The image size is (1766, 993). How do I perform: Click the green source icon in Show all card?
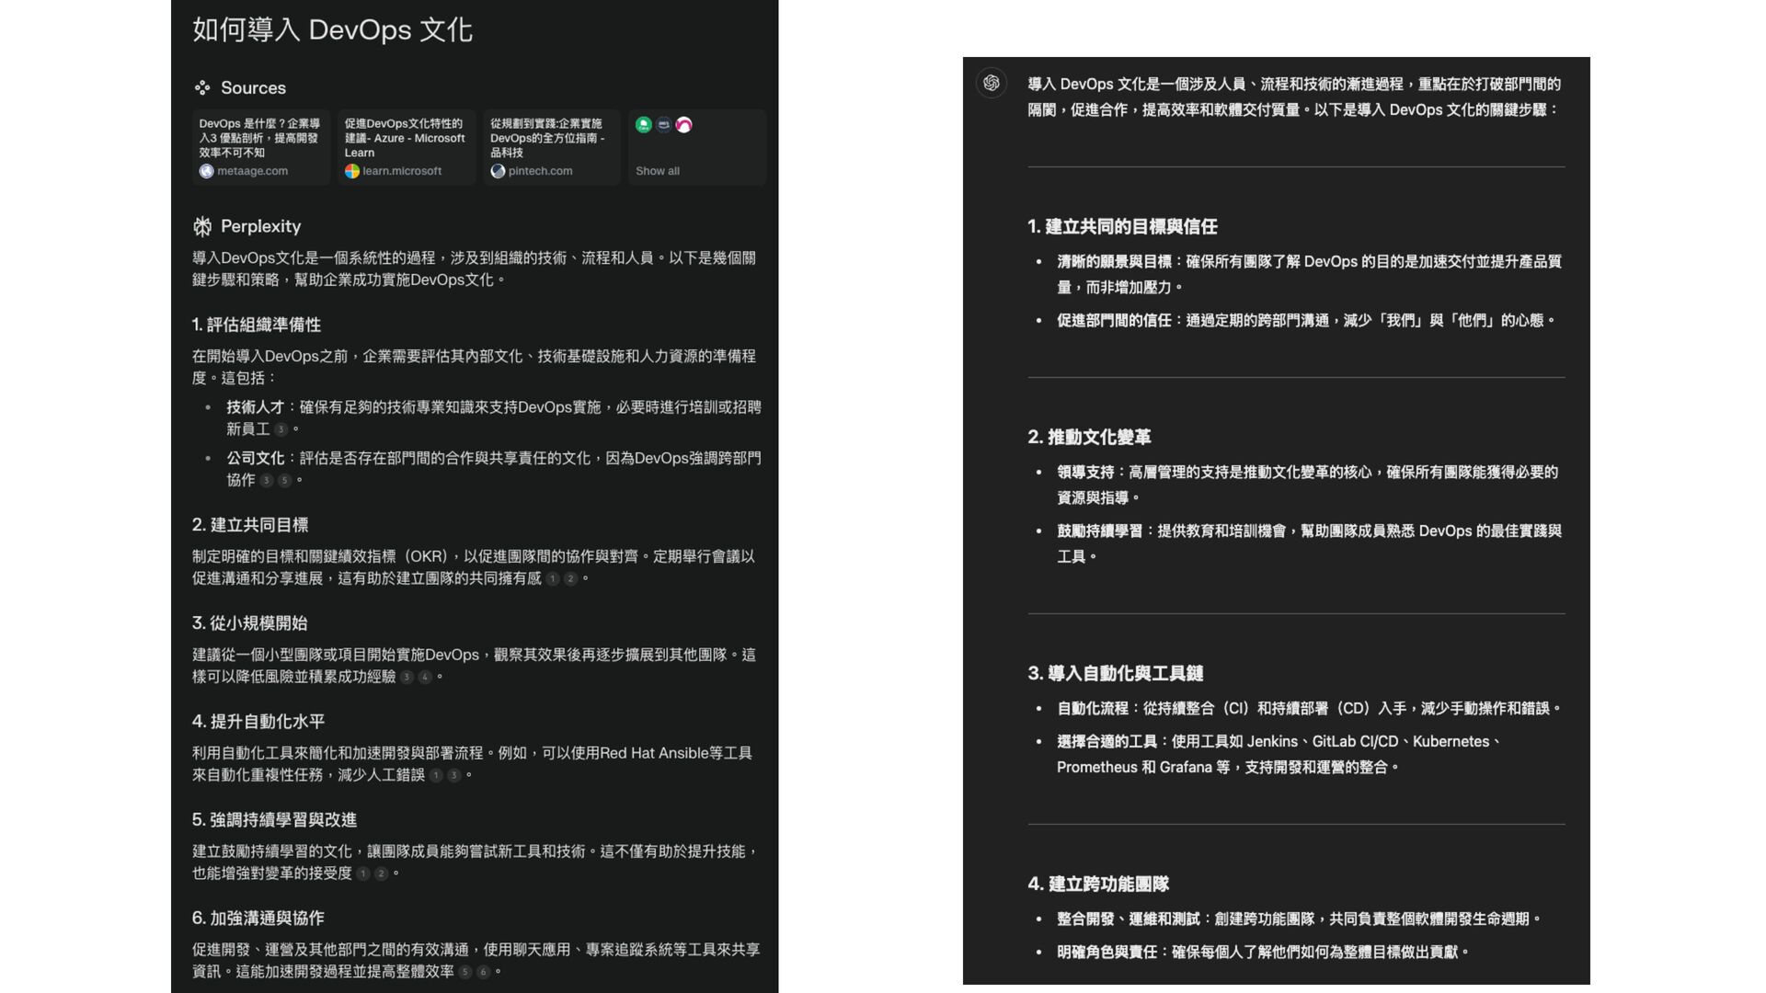tap(644, 125)
